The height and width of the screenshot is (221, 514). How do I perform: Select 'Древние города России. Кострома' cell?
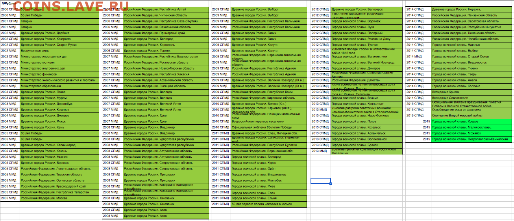[x=59, y=39]
